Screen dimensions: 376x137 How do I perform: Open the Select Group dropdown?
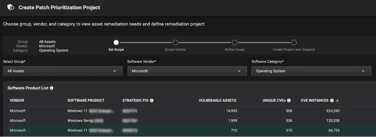63,71
